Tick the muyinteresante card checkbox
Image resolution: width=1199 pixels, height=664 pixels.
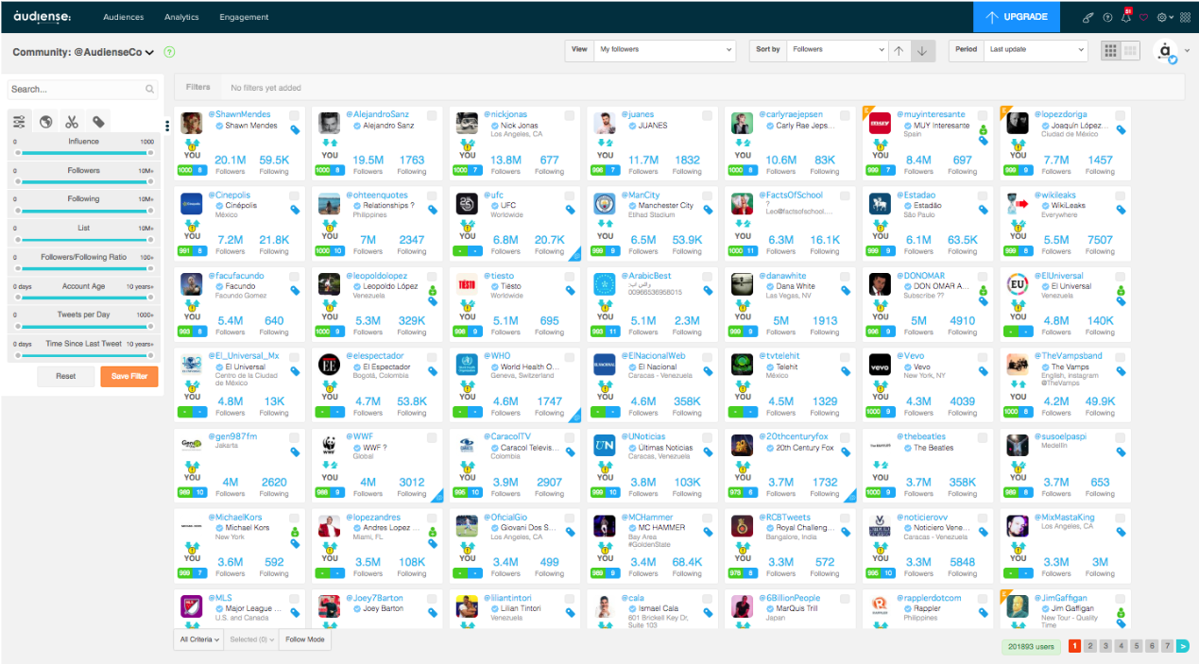(984, 115)
